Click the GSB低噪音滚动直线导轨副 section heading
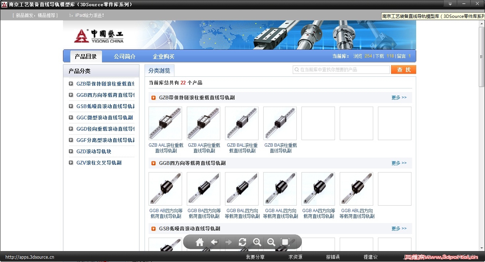Image resolution: width=485 pixels, height=262 pixels. (189, 229)
